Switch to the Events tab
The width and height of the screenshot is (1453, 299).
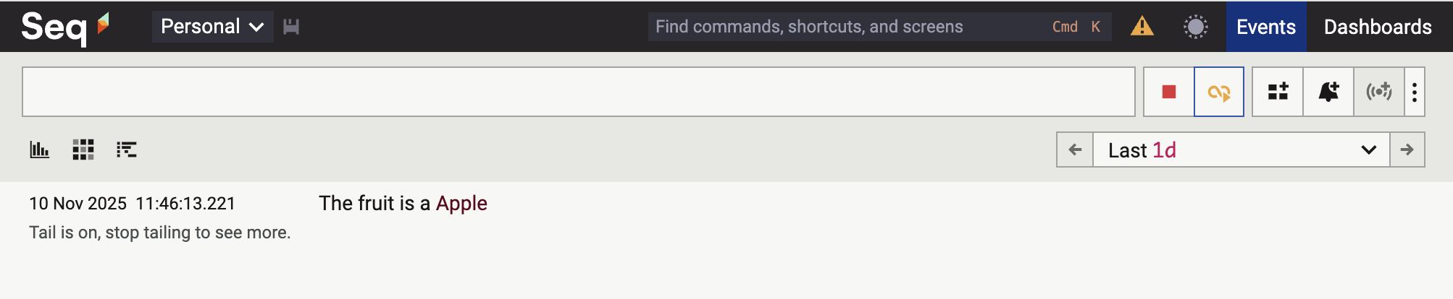[1265, 27]
